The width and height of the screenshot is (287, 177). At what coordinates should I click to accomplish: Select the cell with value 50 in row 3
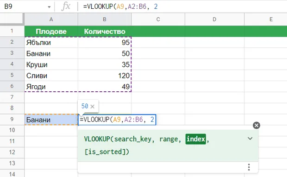(105, 53)
